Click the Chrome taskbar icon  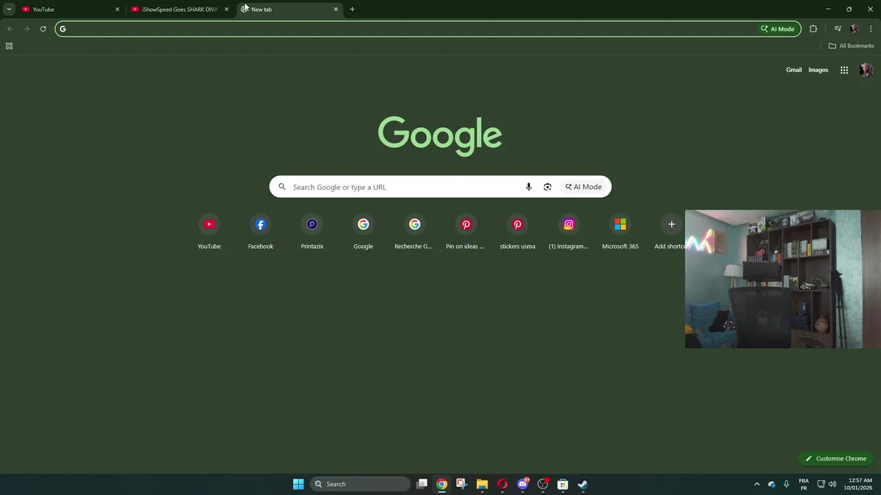442,484
